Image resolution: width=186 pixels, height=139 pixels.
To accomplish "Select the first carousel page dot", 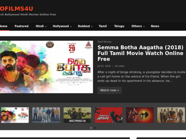I will pos(91,128).
